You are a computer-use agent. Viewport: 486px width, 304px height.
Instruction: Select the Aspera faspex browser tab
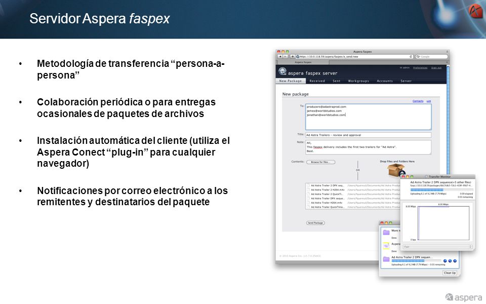coord(303,62)
